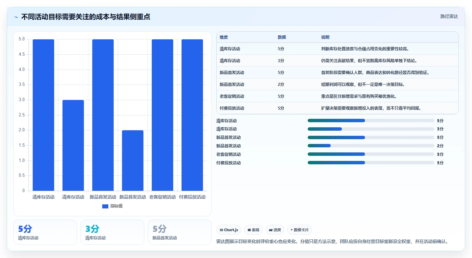Click the 付费投放活动 table row cell

point(232,108)
